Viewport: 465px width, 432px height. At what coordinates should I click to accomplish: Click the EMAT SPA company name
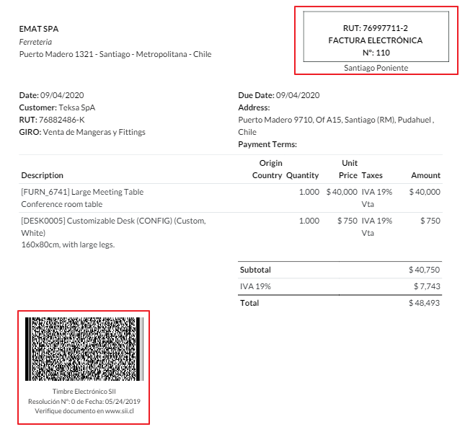click(x=39, y=29)
